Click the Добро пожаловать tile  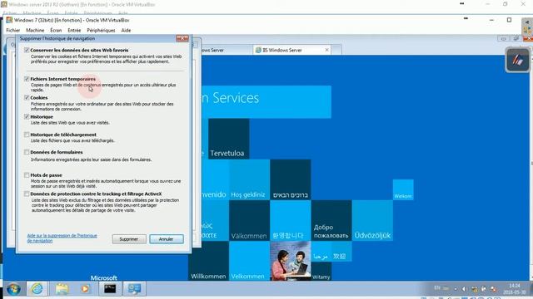331,221
